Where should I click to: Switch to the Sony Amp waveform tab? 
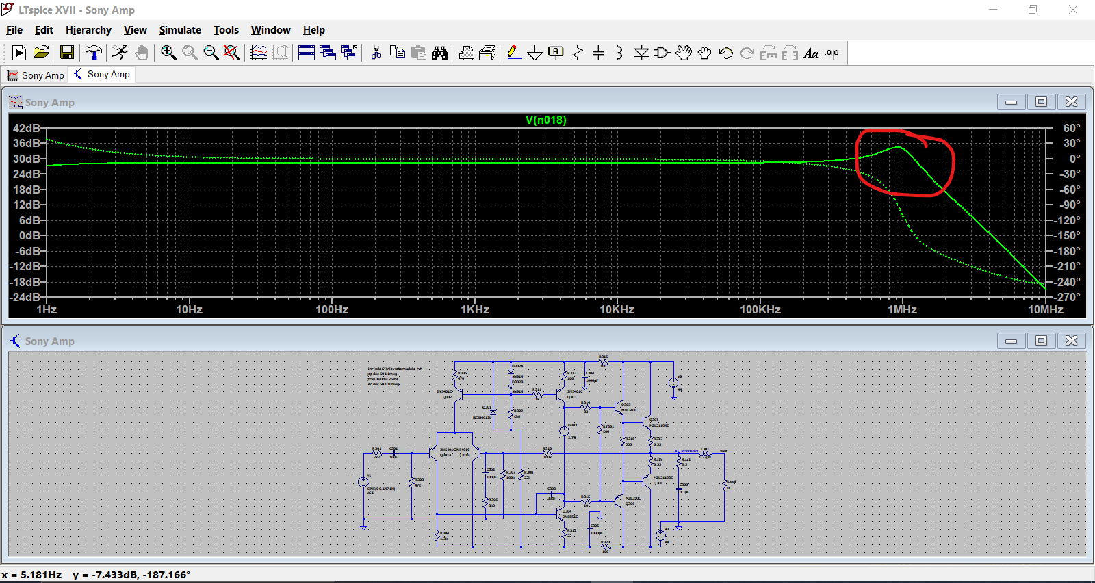click(35, 75)
